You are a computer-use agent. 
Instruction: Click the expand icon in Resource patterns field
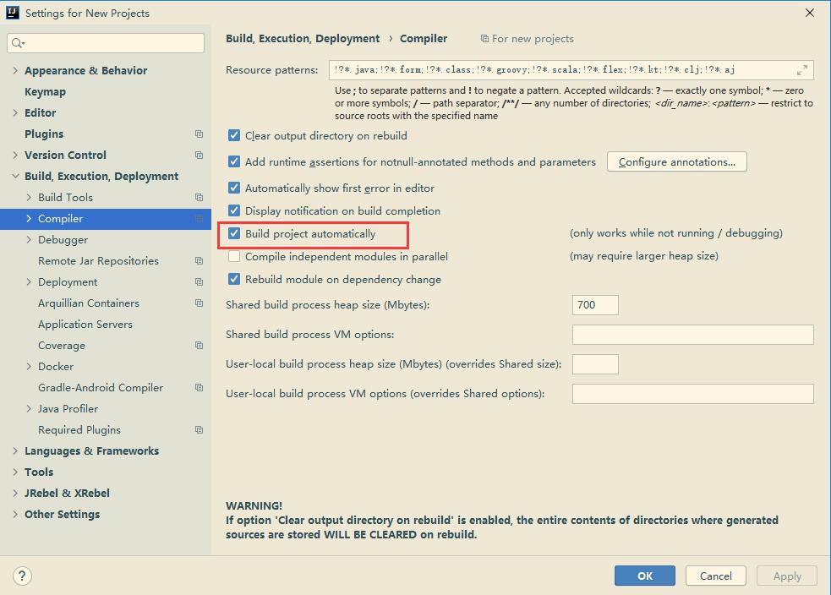(x=802, y=70)
